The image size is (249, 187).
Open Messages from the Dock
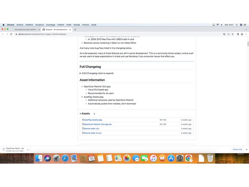pos(136,158)
